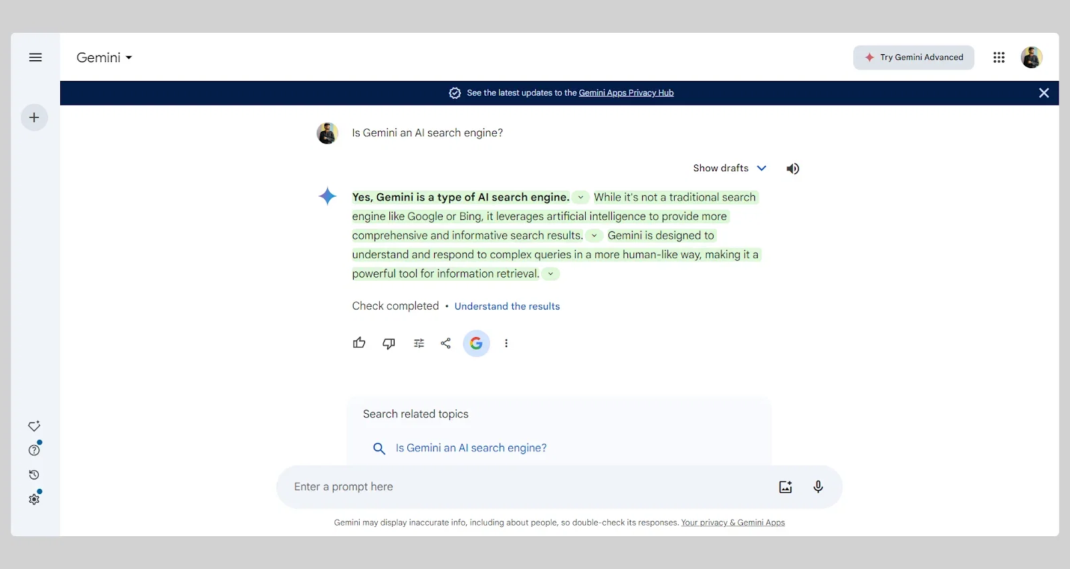Click the thumbs up good response icon
The width and height of the screenshot is (1070, 569).
coord(359,343)
